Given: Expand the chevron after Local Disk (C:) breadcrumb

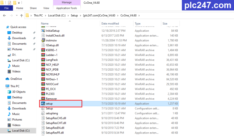Looking at the screenshot, I should coord(68,16).
